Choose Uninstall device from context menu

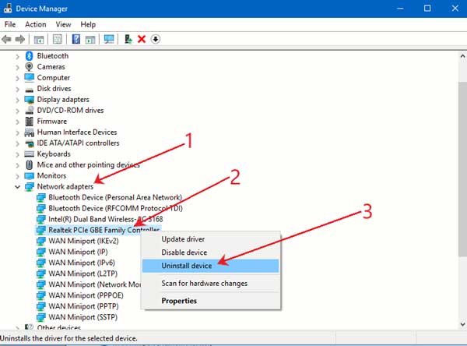coord(211,266)
